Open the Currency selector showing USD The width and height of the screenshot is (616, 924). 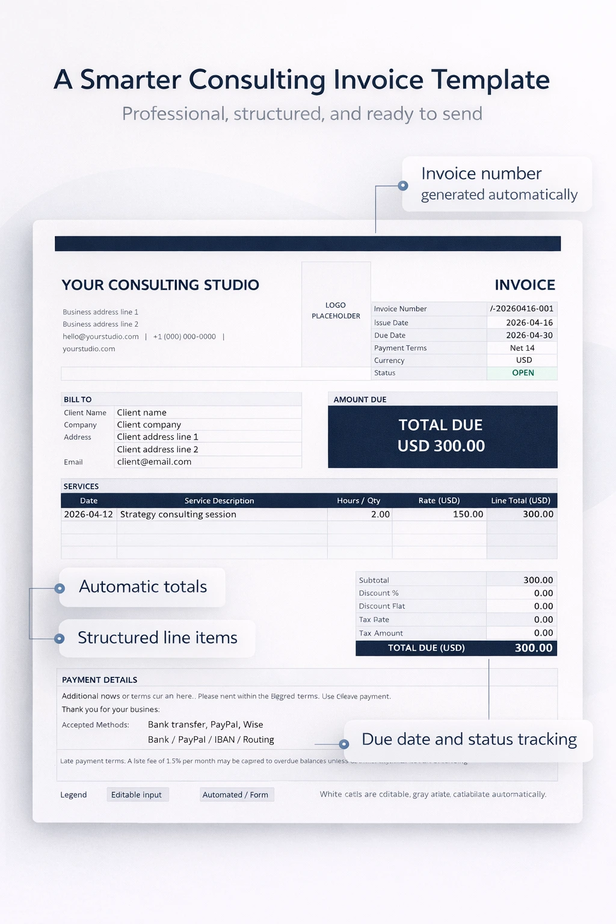[x=522, y=360]
